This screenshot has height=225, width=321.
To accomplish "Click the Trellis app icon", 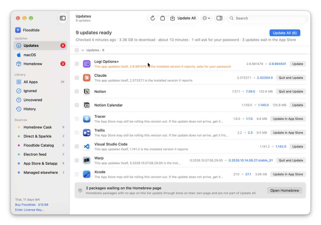I will coord(87,133).
